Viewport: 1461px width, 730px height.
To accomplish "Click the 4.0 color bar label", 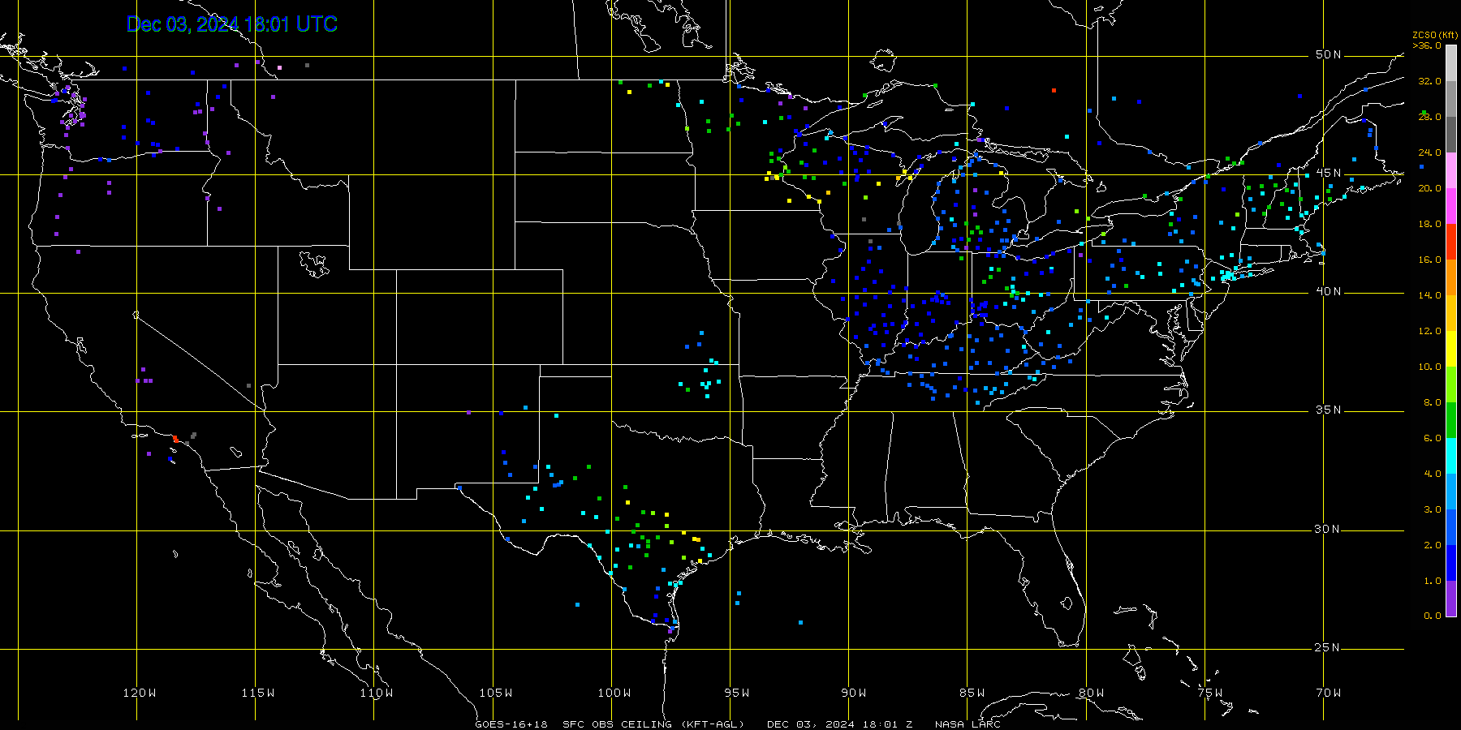I will 1433,474.
